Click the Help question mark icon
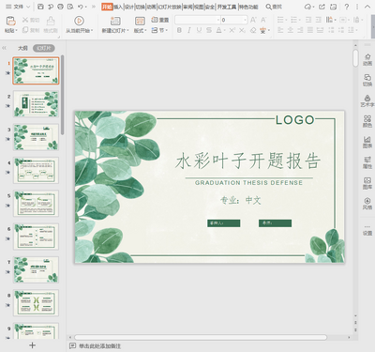 (347, 7)
